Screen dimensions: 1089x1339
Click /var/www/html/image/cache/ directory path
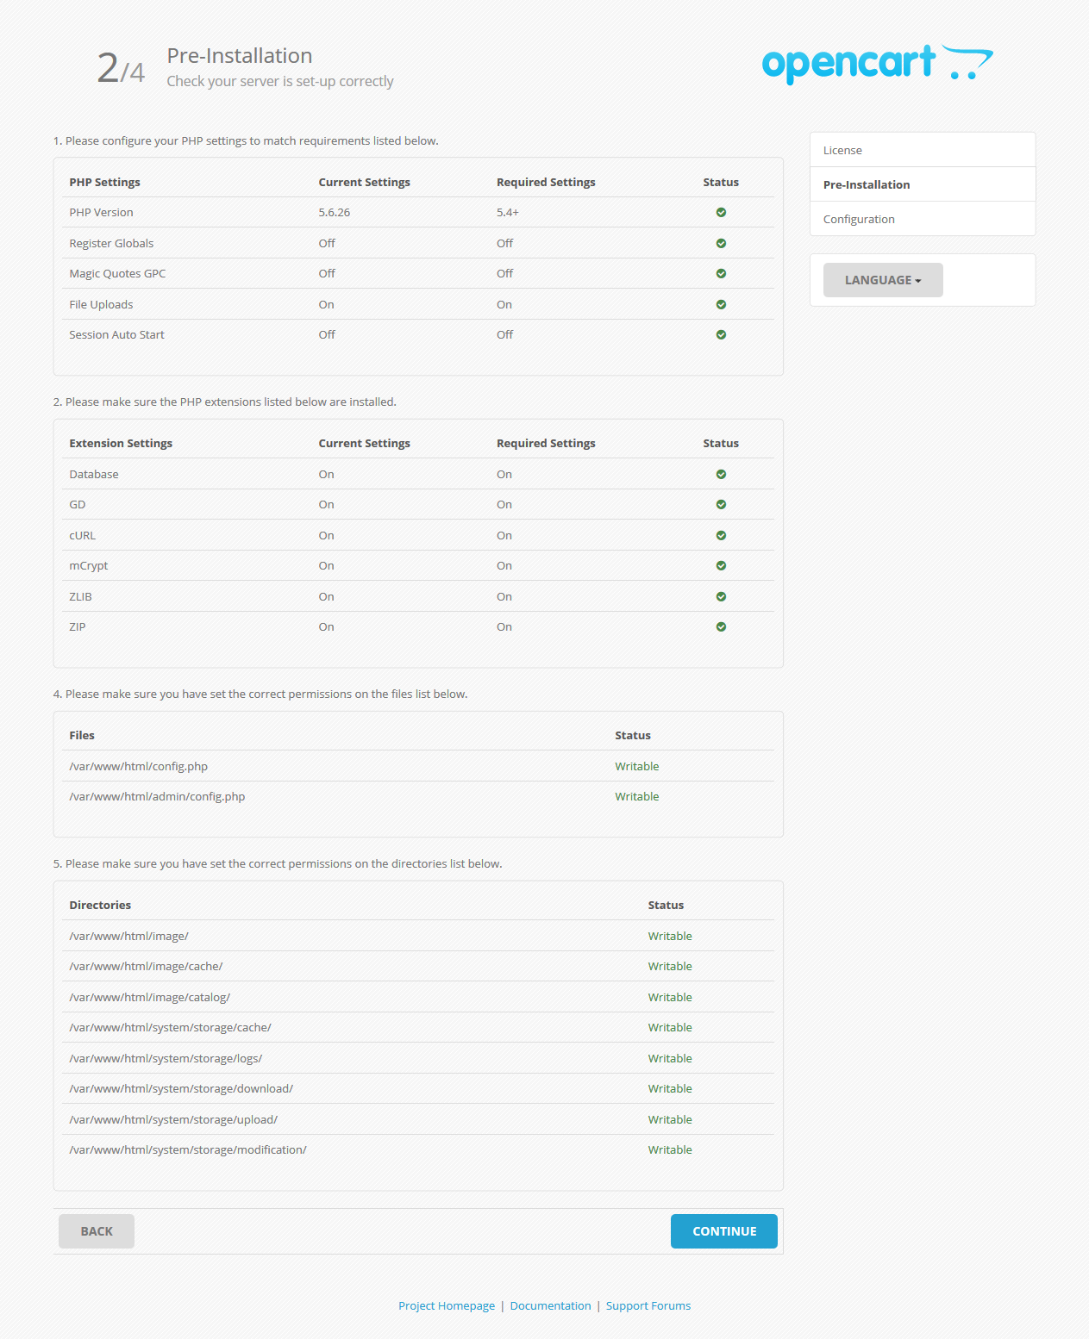click(x=146, y=967)
